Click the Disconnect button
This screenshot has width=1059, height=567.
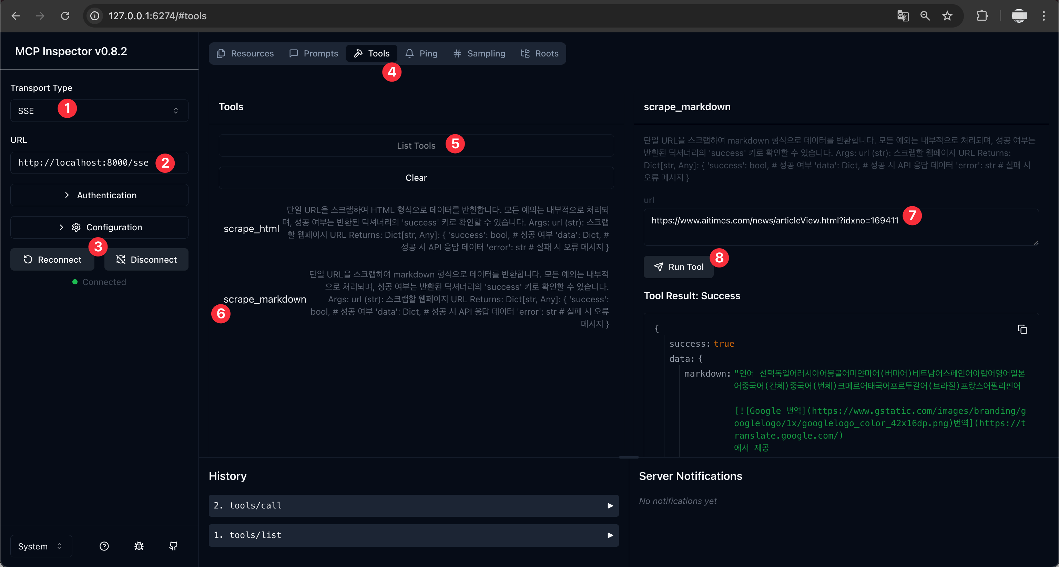point(146,260)
